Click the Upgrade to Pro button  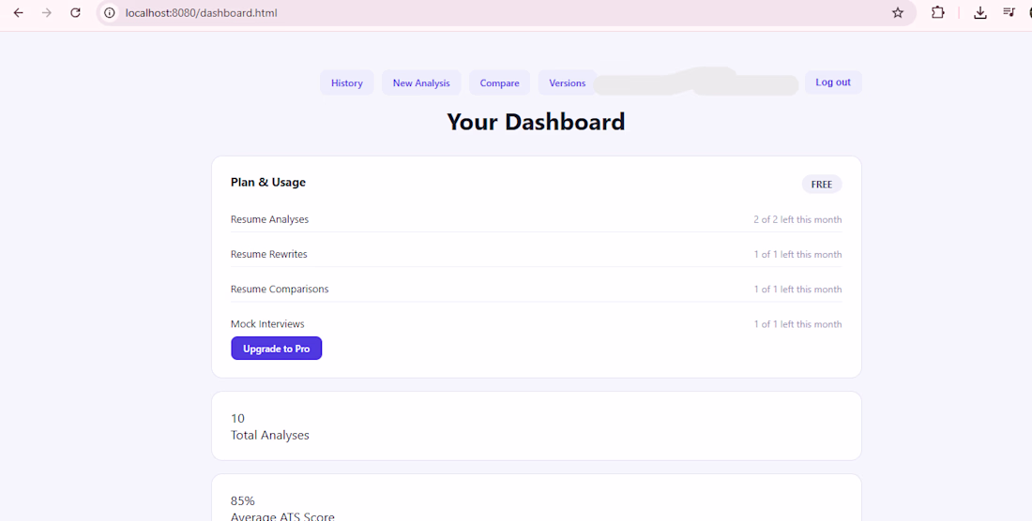277,349
